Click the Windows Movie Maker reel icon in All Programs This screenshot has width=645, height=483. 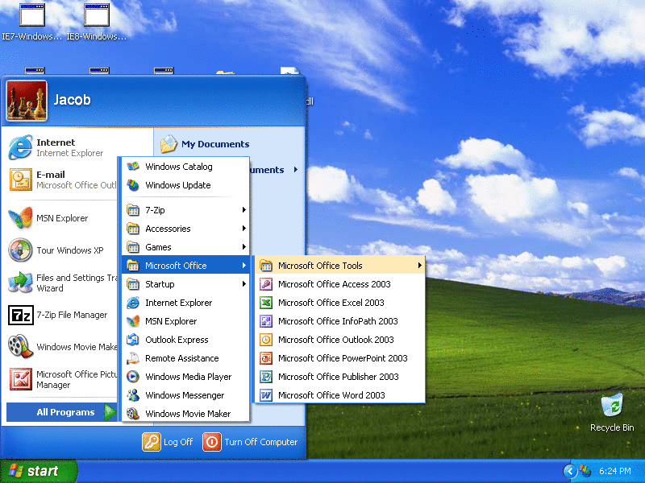click(x=133, y=414)
